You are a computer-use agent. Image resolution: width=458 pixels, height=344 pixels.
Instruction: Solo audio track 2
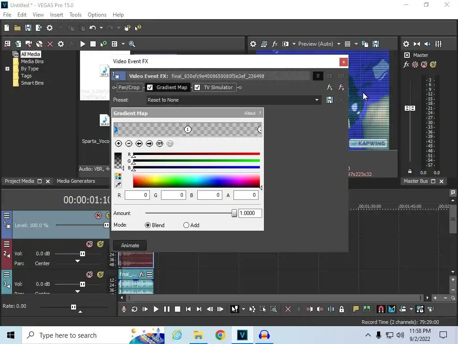click(100, 244)
